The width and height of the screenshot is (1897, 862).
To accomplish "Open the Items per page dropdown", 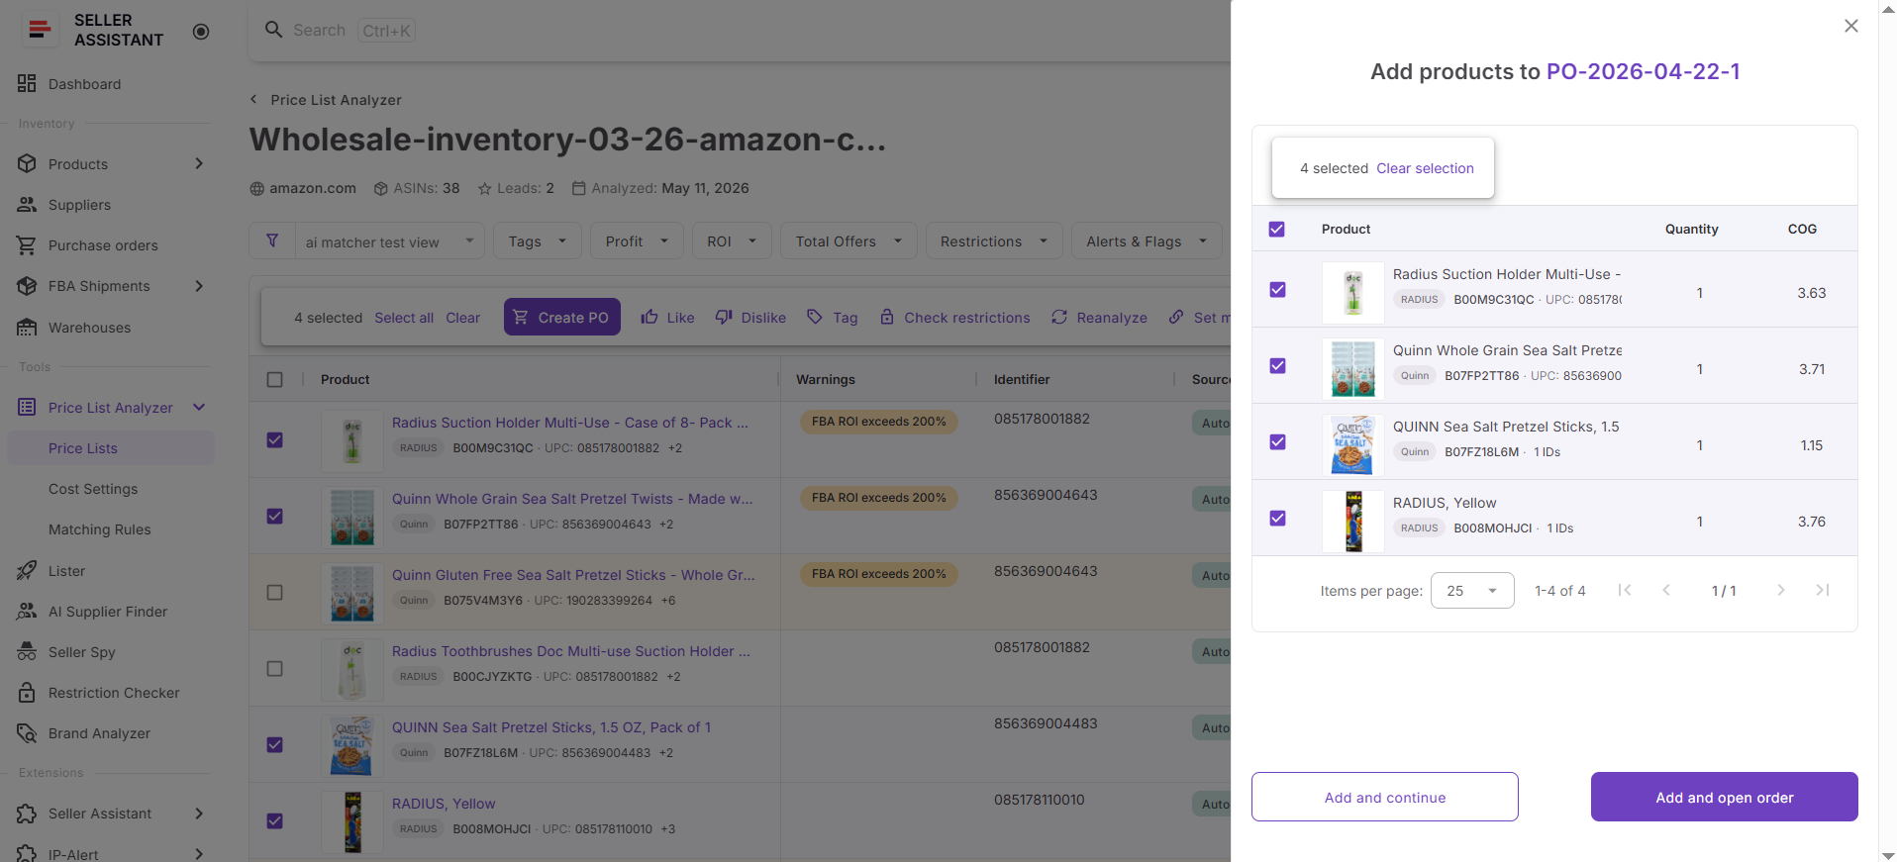I will 1472,590.
